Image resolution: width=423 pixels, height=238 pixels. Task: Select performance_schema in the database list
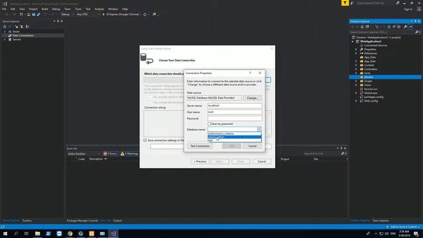(235, 134)
